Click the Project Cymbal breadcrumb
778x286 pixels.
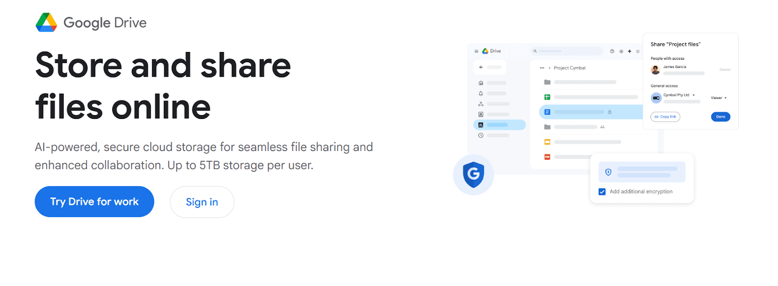[569, 68]
